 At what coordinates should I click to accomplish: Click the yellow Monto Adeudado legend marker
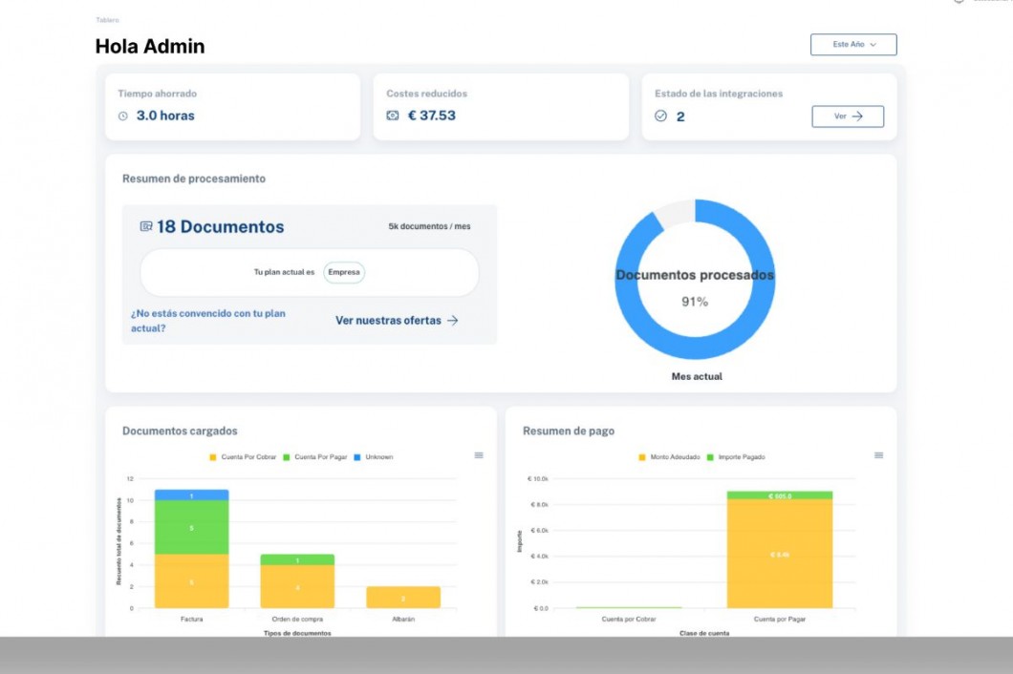tap(642, 457)
